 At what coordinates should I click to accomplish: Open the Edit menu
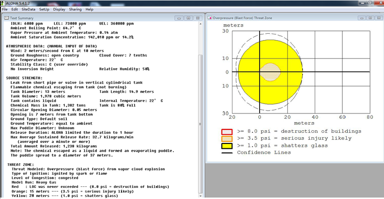click(15, 9)
